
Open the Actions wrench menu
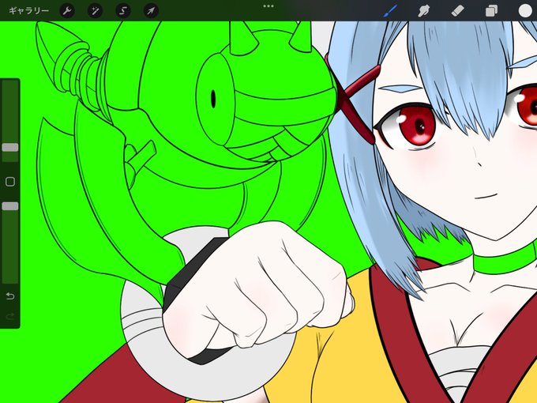click(67, 11)
